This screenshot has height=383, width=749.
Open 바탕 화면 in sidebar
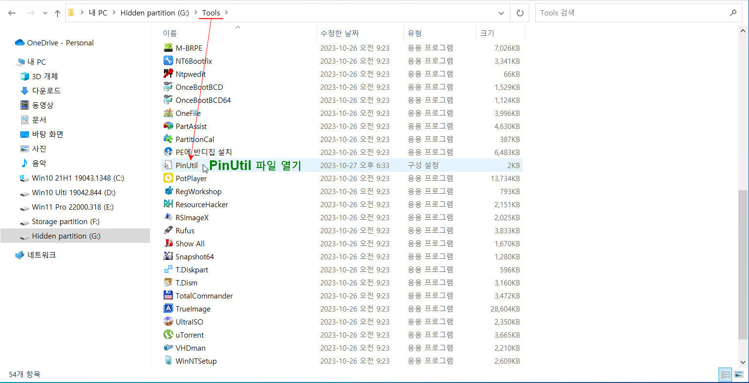[47, 134]
